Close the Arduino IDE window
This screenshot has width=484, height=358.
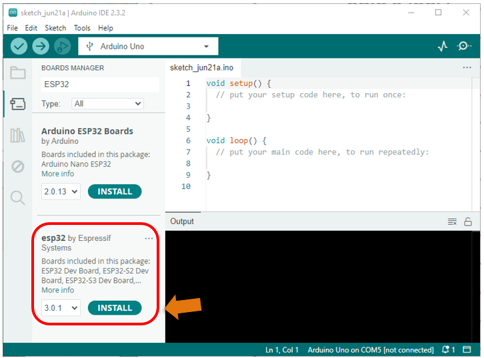(466, 13)
